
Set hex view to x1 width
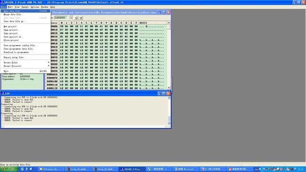click(72, 18)
